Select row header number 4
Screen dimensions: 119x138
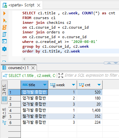pos(15,110)
